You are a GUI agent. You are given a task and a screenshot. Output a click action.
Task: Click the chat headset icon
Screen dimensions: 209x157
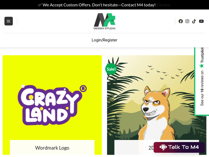click(x=163, y=147)
